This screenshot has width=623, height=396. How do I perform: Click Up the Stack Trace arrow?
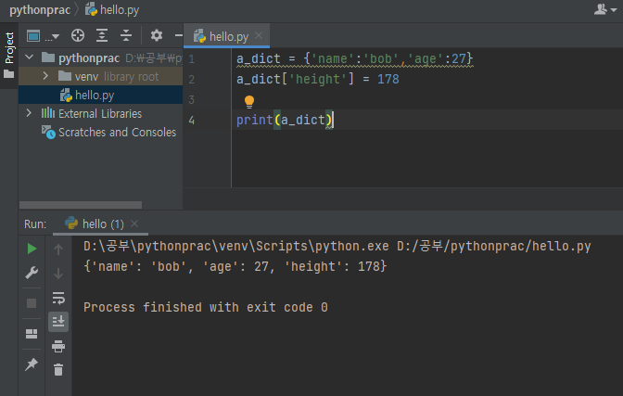[58, 249]
